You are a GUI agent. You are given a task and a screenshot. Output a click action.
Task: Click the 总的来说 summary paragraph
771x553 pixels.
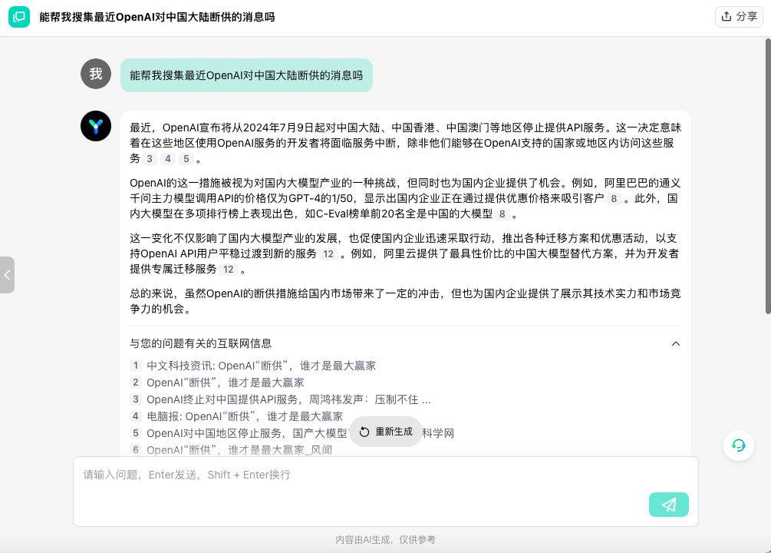(x=405, y=301)
